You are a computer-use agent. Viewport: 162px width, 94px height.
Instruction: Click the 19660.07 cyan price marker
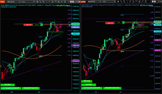click(75, 34)
